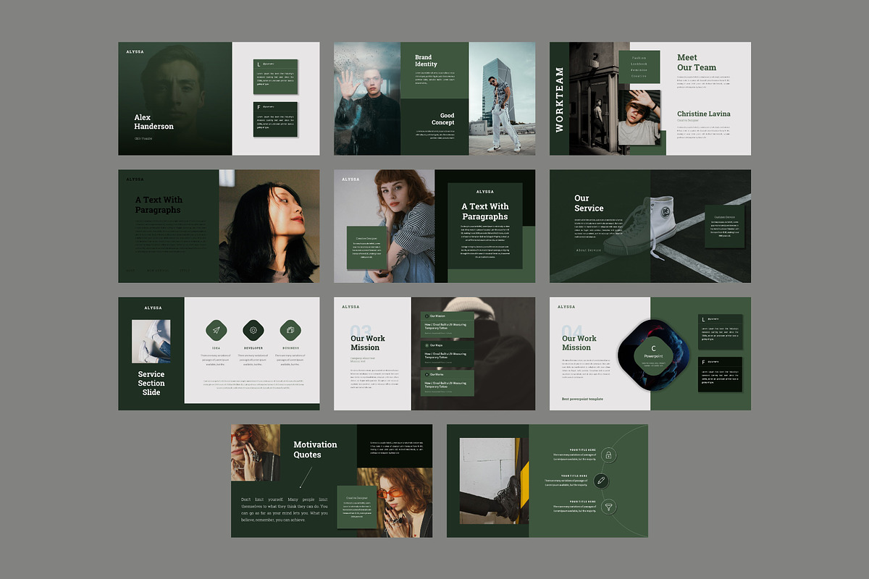This screenshot has height=579, width=869.
Task: Click the paper plane icon above IDEA
Action: point(216,330)
